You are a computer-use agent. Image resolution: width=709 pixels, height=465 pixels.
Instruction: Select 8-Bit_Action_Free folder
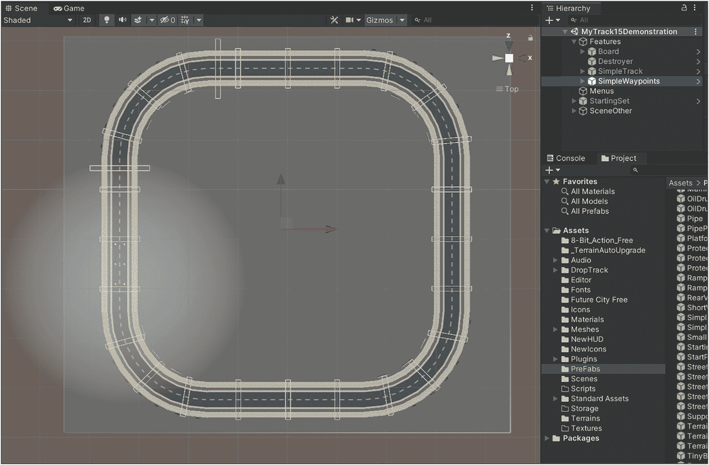coord(602,240)
